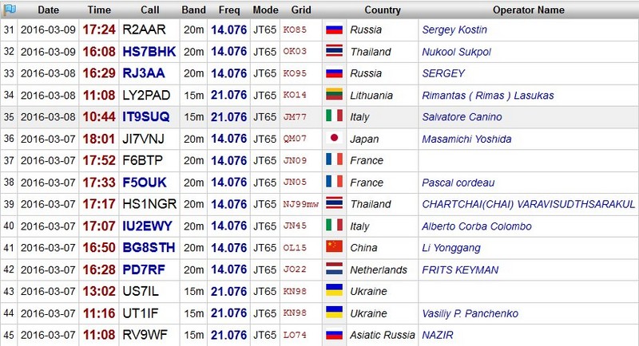Screen dimensions: 639x346
Task: Click the Ukraine flag in the US7IL row
Action: coord(334,291)
